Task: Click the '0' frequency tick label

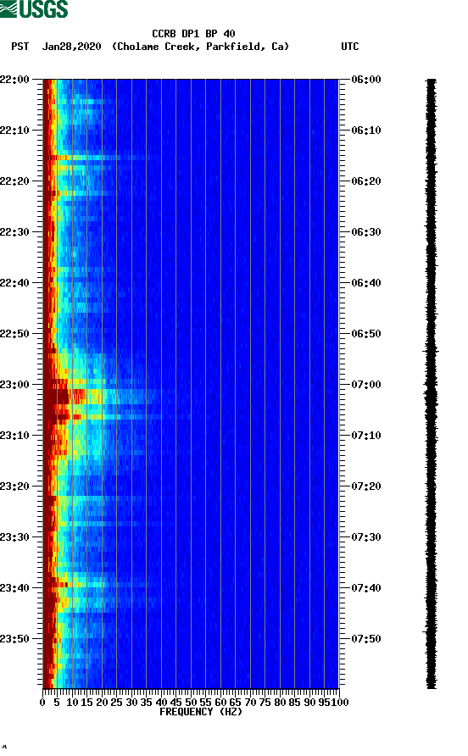Action: click(x=42, y=703)
